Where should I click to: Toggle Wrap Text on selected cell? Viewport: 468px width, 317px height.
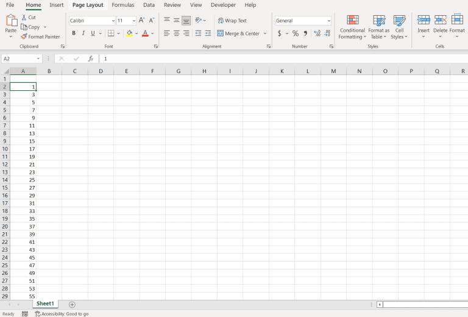(232, 21)
